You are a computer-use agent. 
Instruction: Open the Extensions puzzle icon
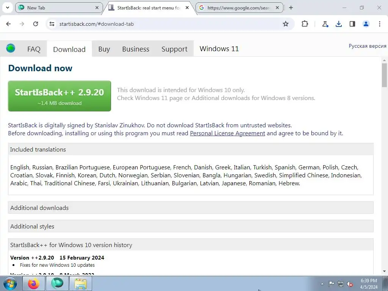click(305, 24)
